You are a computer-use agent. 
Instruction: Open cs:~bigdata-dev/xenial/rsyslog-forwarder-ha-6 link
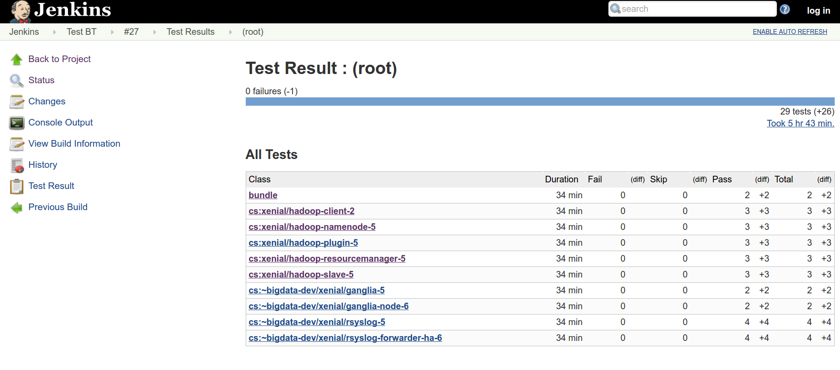point(345,338)
